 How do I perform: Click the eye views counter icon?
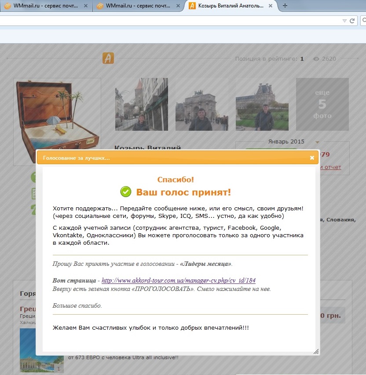click(x=316, y=59)
